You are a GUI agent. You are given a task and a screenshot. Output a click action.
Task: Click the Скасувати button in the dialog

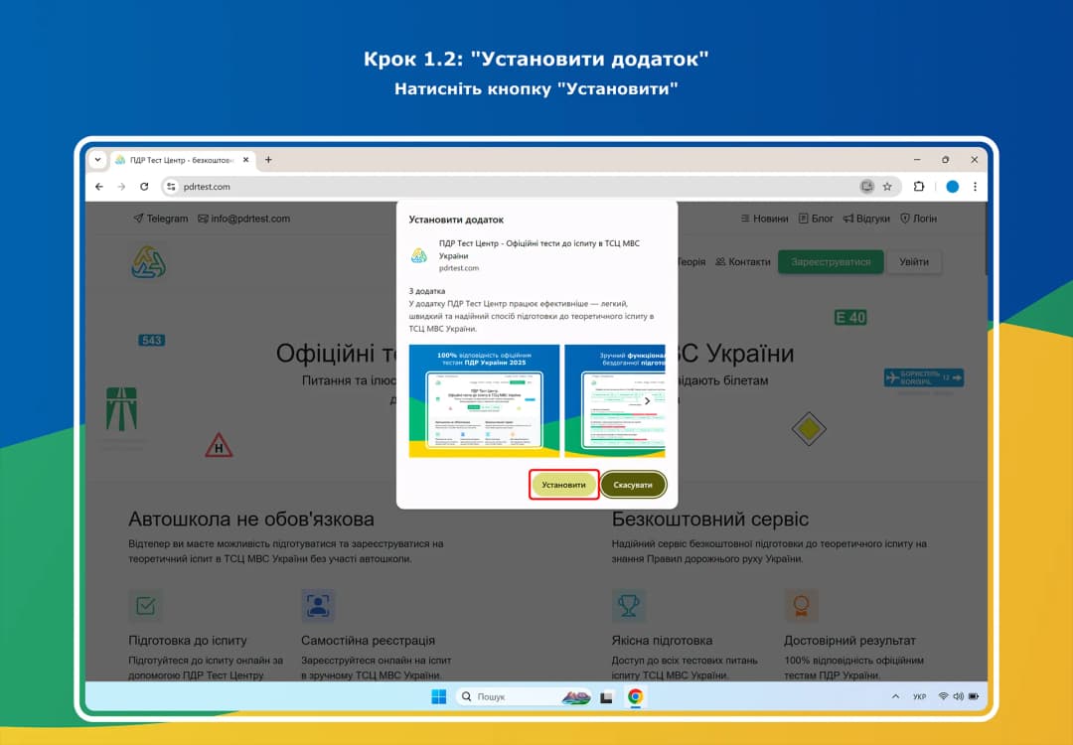[x=633, y=485]
